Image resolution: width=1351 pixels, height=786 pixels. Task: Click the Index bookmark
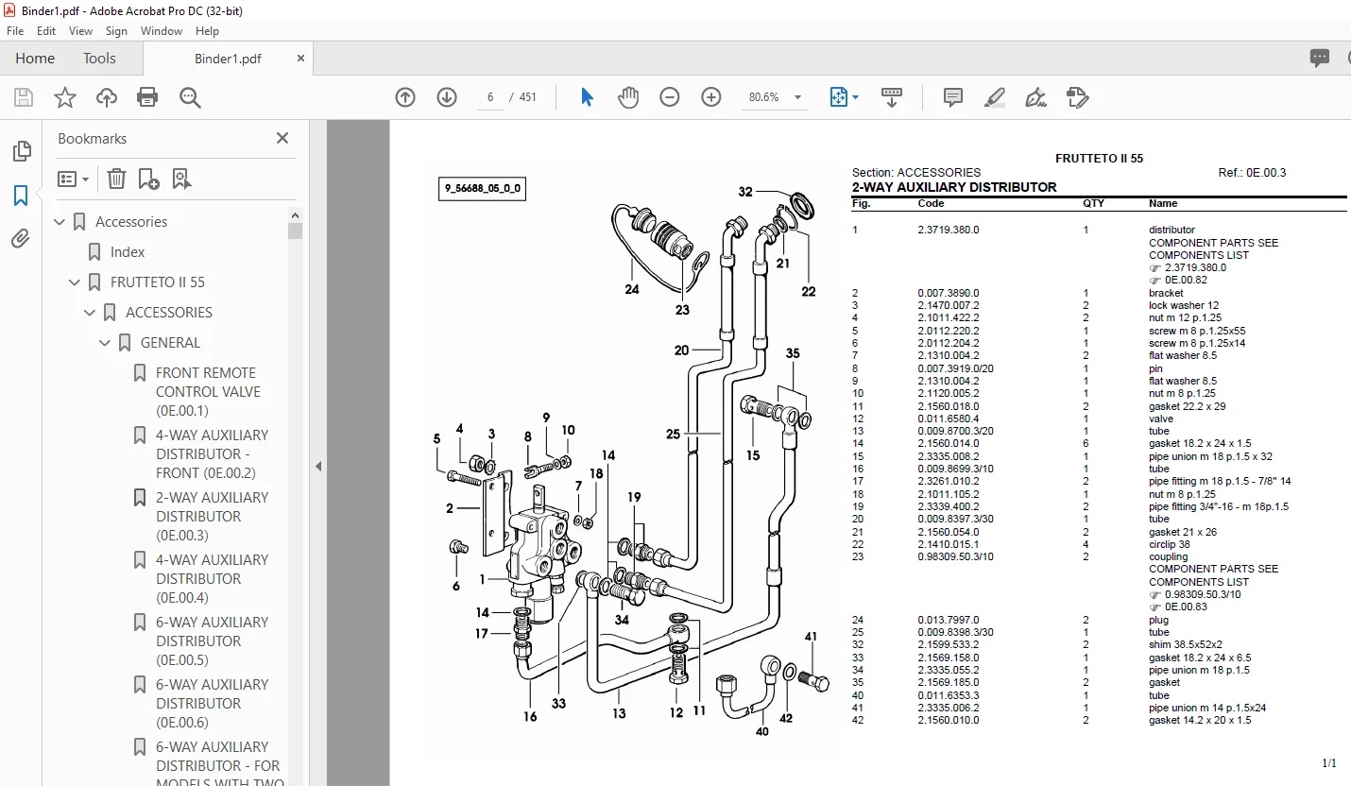128,252
